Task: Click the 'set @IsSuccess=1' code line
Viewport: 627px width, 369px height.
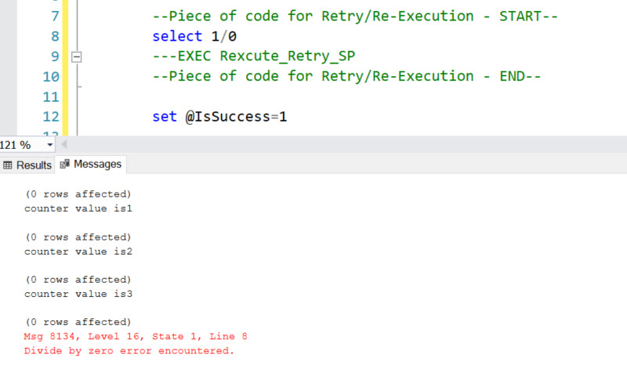Action: click(x=220, y=117)
